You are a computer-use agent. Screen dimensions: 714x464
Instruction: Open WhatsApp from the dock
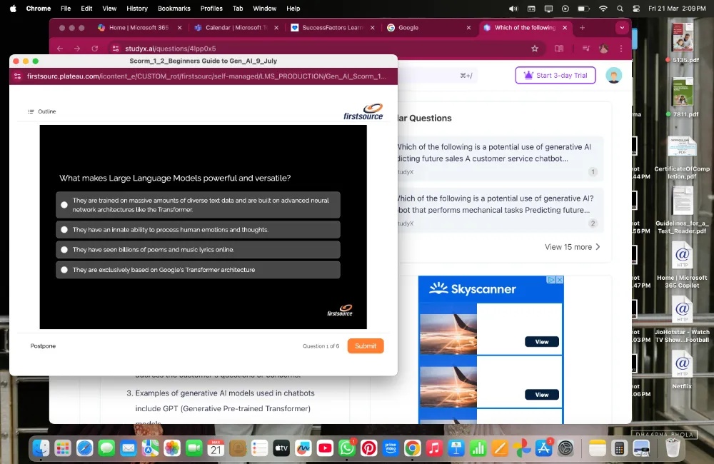[347, 448]
